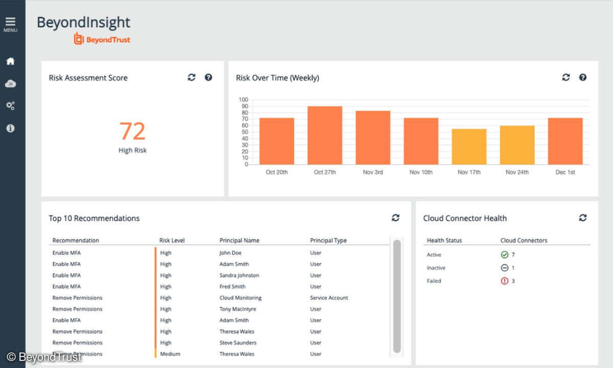Click the Failed health status label

click(x=434, y=281)
